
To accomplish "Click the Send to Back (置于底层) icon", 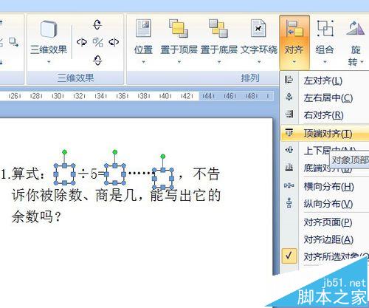I will [x=218, y=28].
